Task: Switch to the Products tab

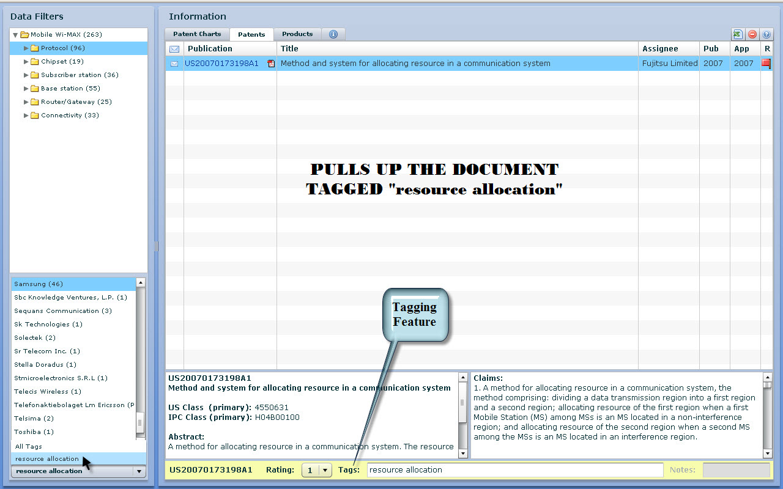Action: 297,34
